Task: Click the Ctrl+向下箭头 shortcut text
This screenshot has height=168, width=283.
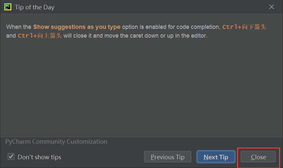Action: click(244, 27)
